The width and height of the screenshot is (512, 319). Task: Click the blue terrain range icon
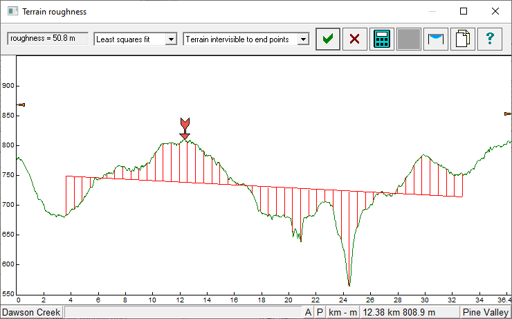(436, 39)
